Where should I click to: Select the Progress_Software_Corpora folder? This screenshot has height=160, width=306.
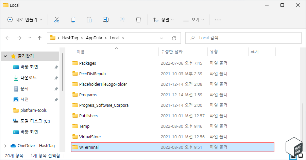(172, 105)
